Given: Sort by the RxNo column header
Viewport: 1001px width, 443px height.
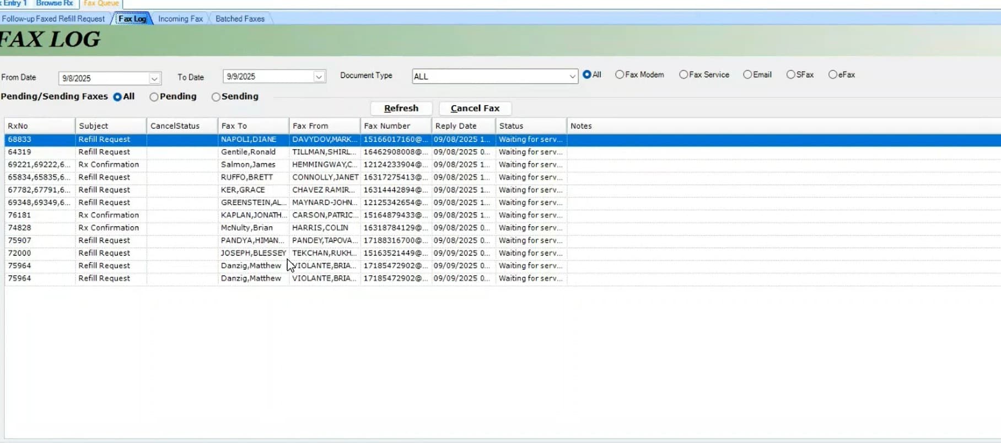Looking at the screenshot, I should coord(40,126).
